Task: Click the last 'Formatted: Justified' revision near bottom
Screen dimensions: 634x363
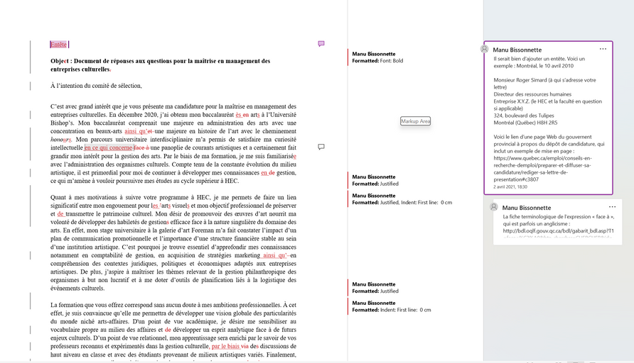Action: [x=375, y=291]
